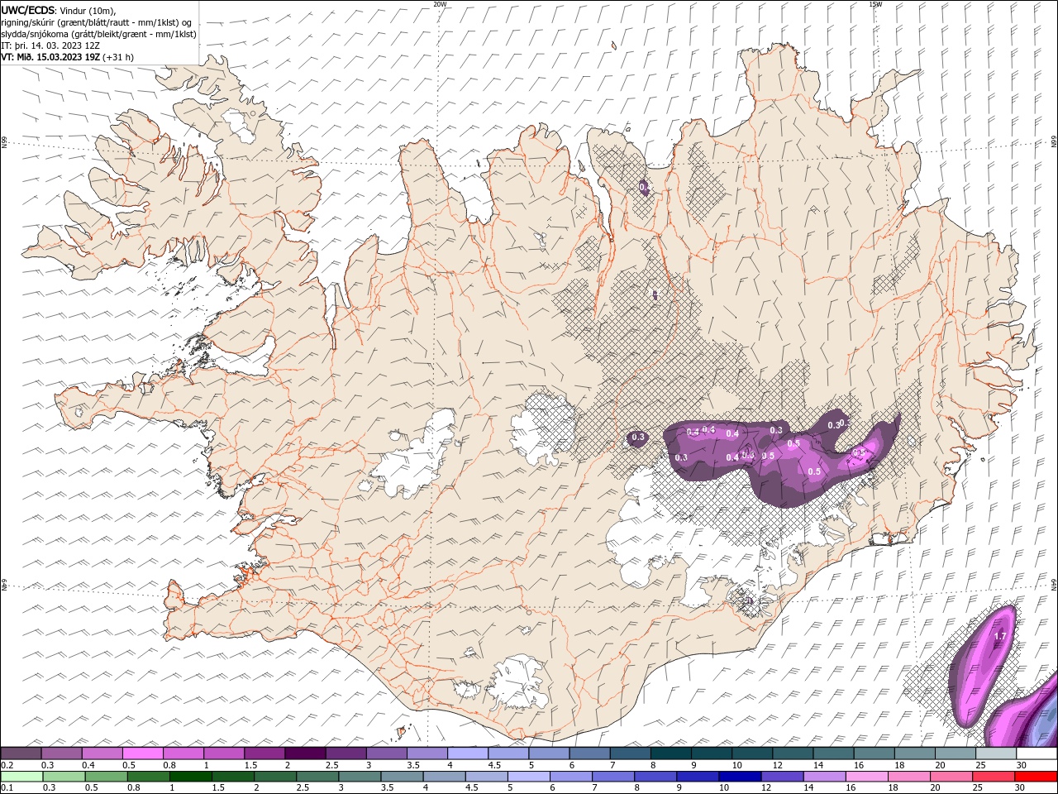Pick top-row legend swatch between 18 and 20
This screenshot has width=1058, height=794.
[914, 753]
